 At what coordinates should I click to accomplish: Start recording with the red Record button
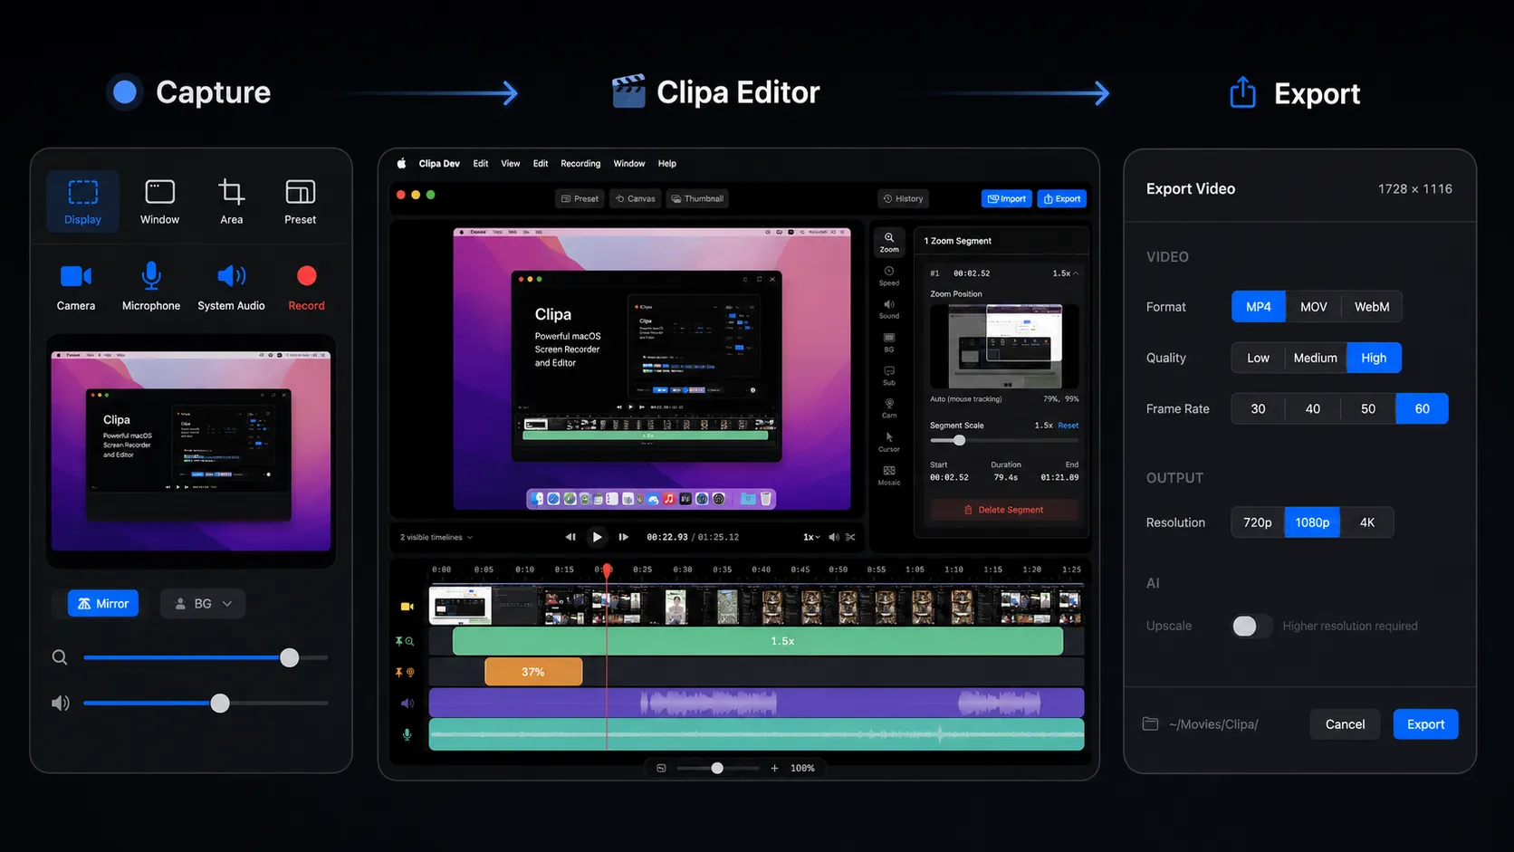(307, 287)
